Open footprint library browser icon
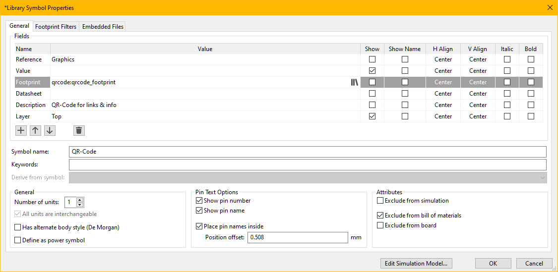Image resolution: width=558 pixels, height=272 pixels. coord(354,82)
